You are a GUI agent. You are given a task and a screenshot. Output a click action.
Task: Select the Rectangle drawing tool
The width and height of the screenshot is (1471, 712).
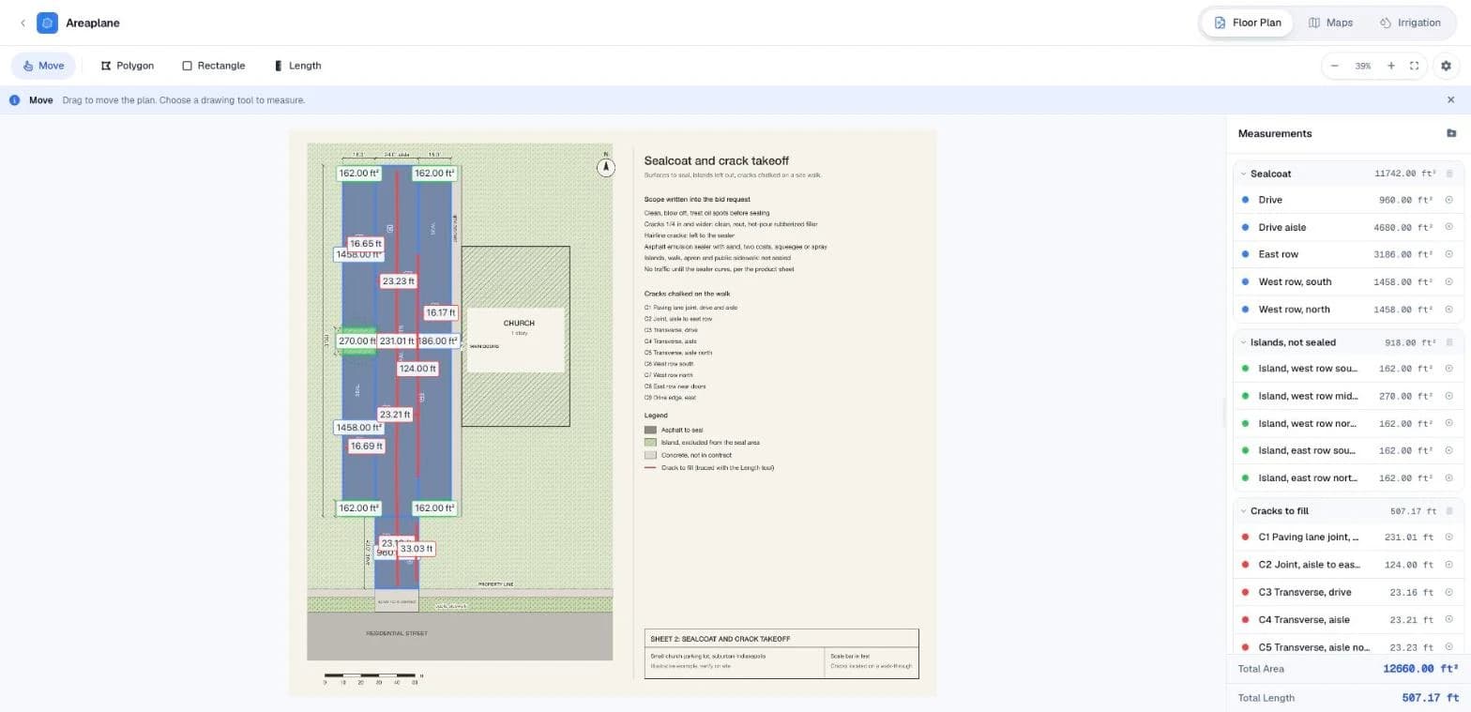click(x=213, y=66)
